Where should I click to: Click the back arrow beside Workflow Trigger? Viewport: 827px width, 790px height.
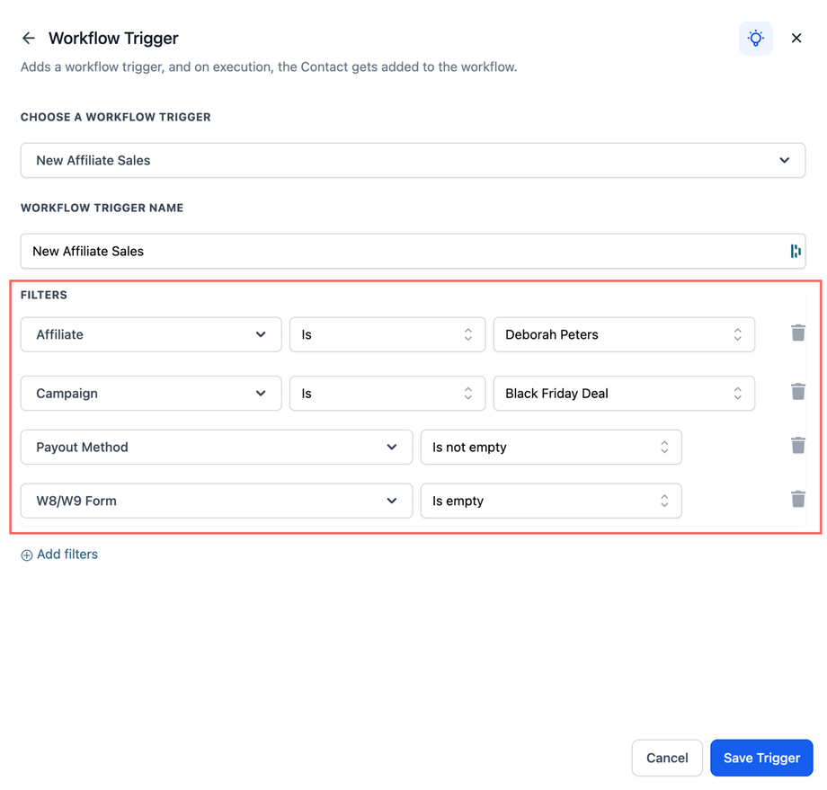pos(29,38)
